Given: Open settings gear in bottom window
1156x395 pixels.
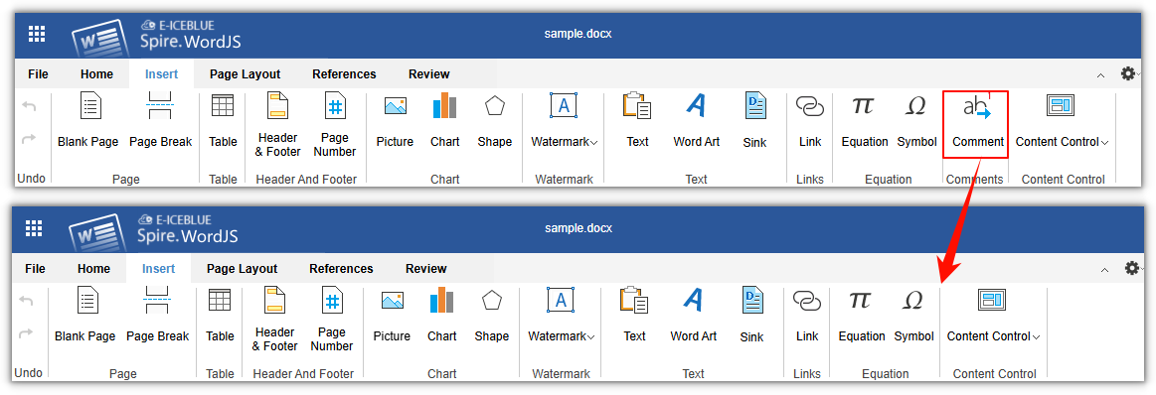Looking at the screenshot, I should tap(1132, 269).
